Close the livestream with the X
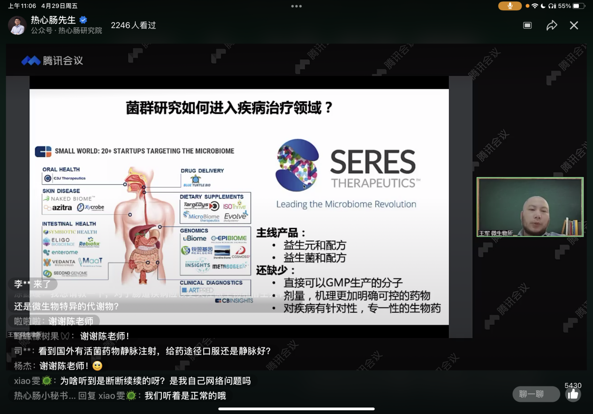Screen dimensions: 593x414 (x=574, y=25)
